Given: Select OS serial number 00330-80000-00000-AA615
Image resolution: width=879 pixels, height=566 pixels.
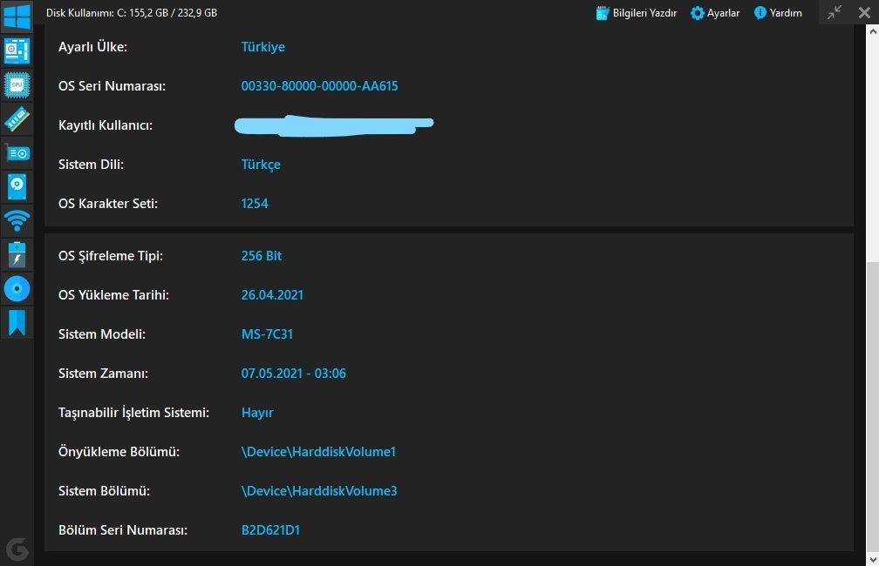Looking at the screenshot, I should point(319,86).
